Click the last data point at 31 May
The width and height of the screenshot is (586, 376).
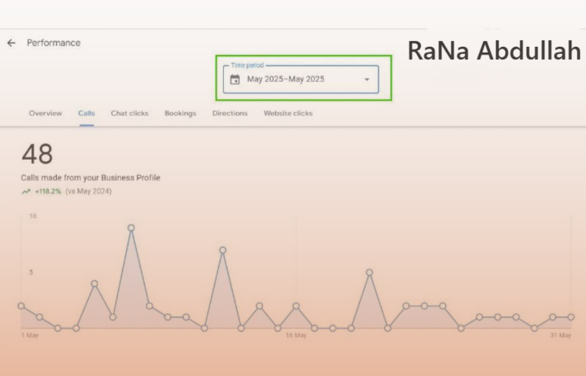[571, 317]
